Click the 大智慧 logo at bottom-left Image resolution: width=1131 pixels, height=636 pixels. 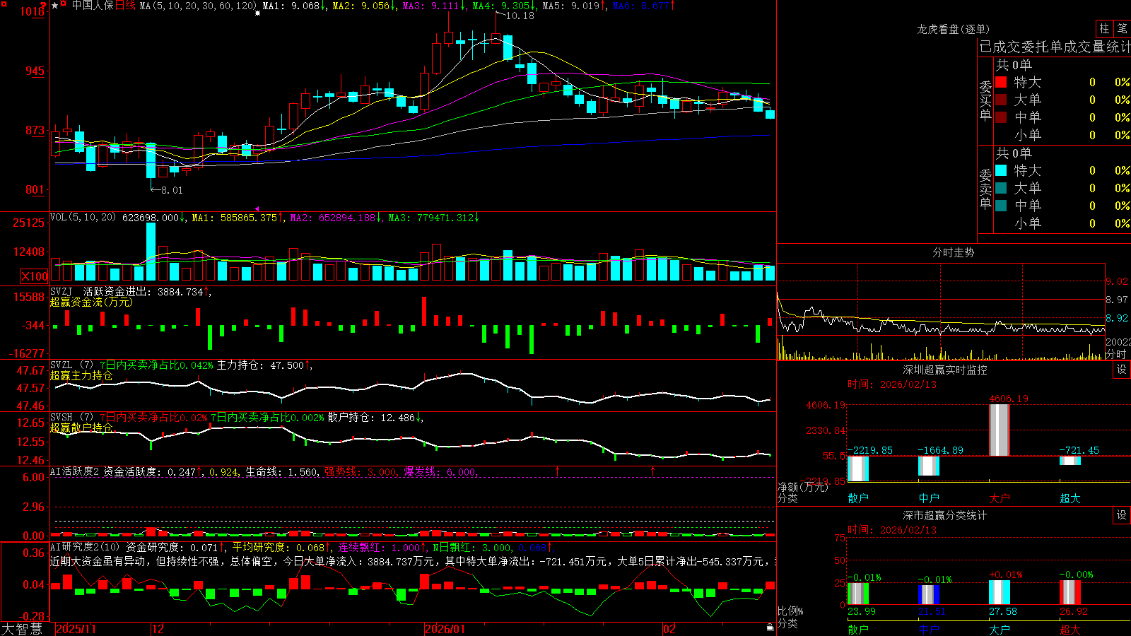[x=22, y=629]
